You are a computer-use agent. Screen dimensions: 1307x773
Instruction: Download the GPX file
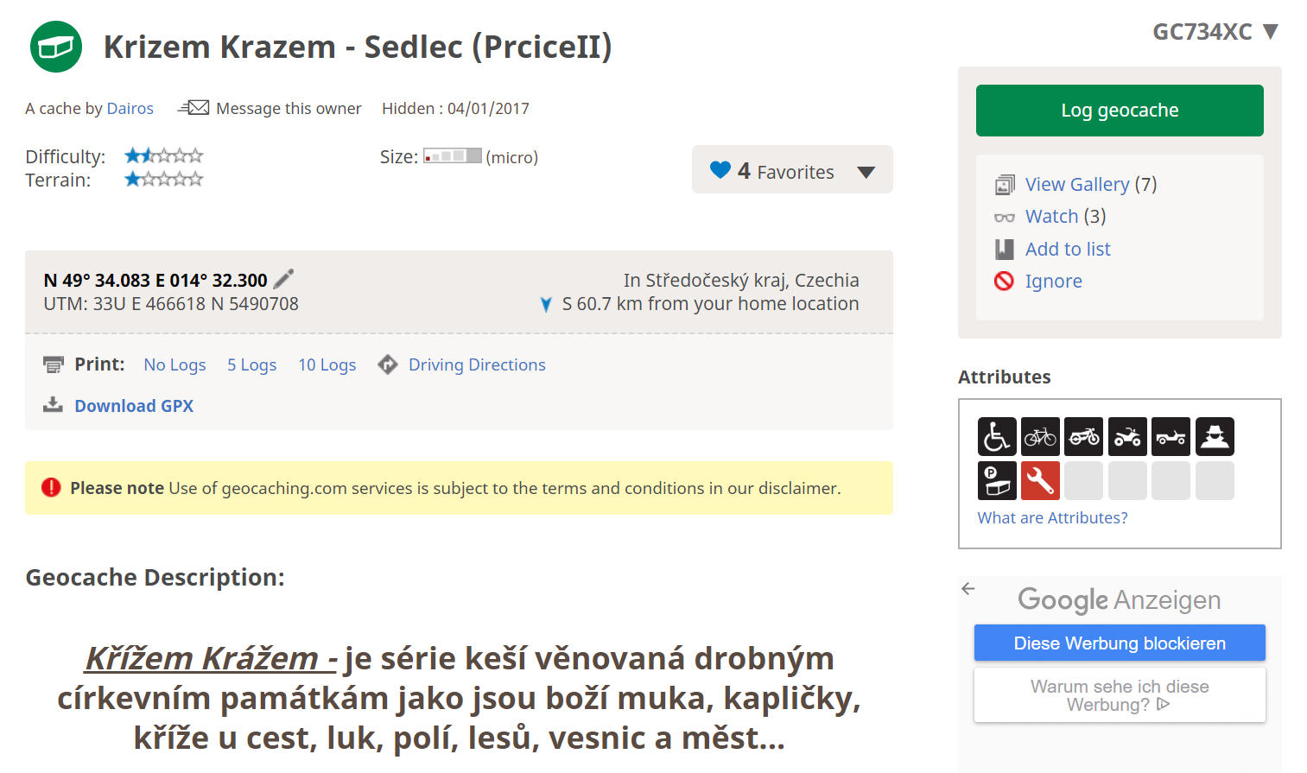pyautogui.click(x=134, y=406)
